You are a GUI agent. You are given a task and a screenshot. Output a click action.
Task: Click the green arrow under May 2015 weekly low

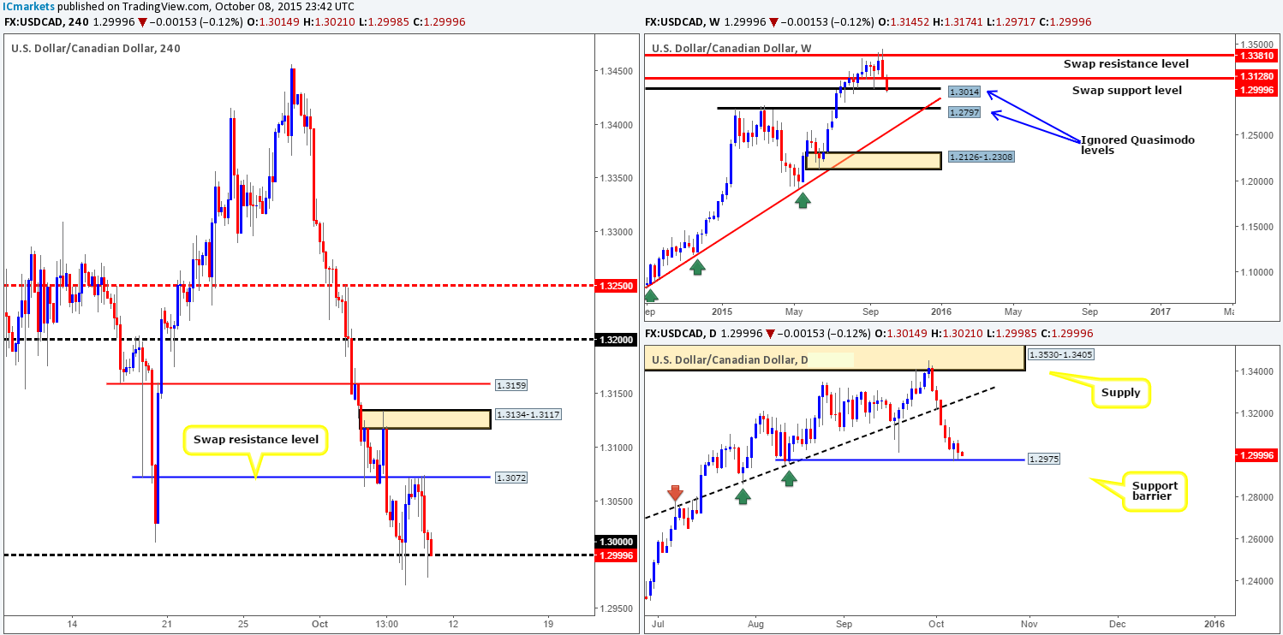(803, 200)
